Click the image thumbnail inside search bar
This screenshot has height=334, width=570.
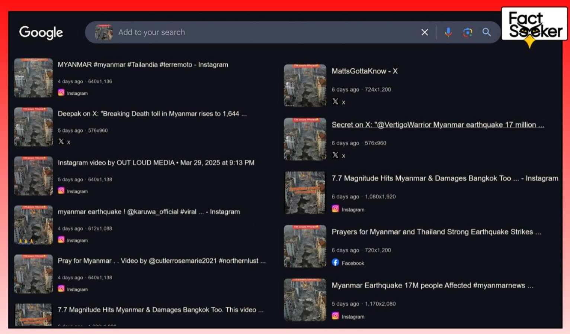[x=103, y=32]
